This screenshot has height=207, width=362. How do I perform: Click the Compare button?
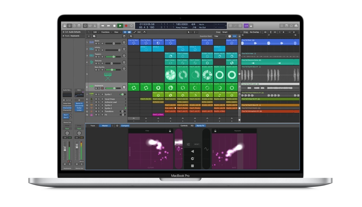point(125,126)
